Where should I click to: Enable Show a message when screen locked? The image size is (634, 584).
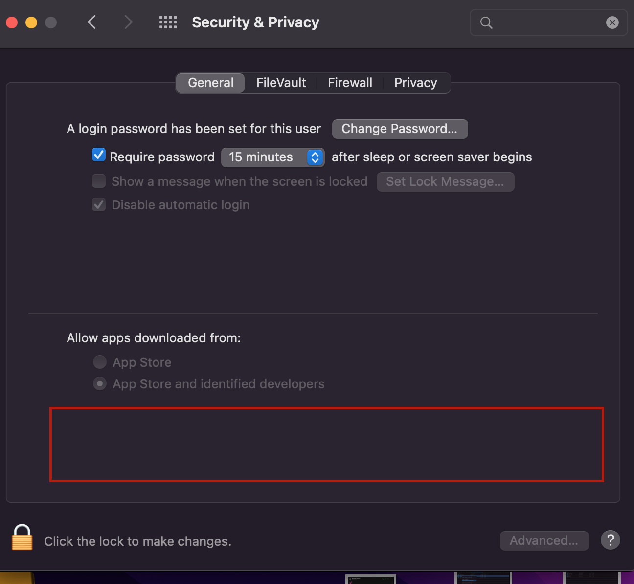99,181
